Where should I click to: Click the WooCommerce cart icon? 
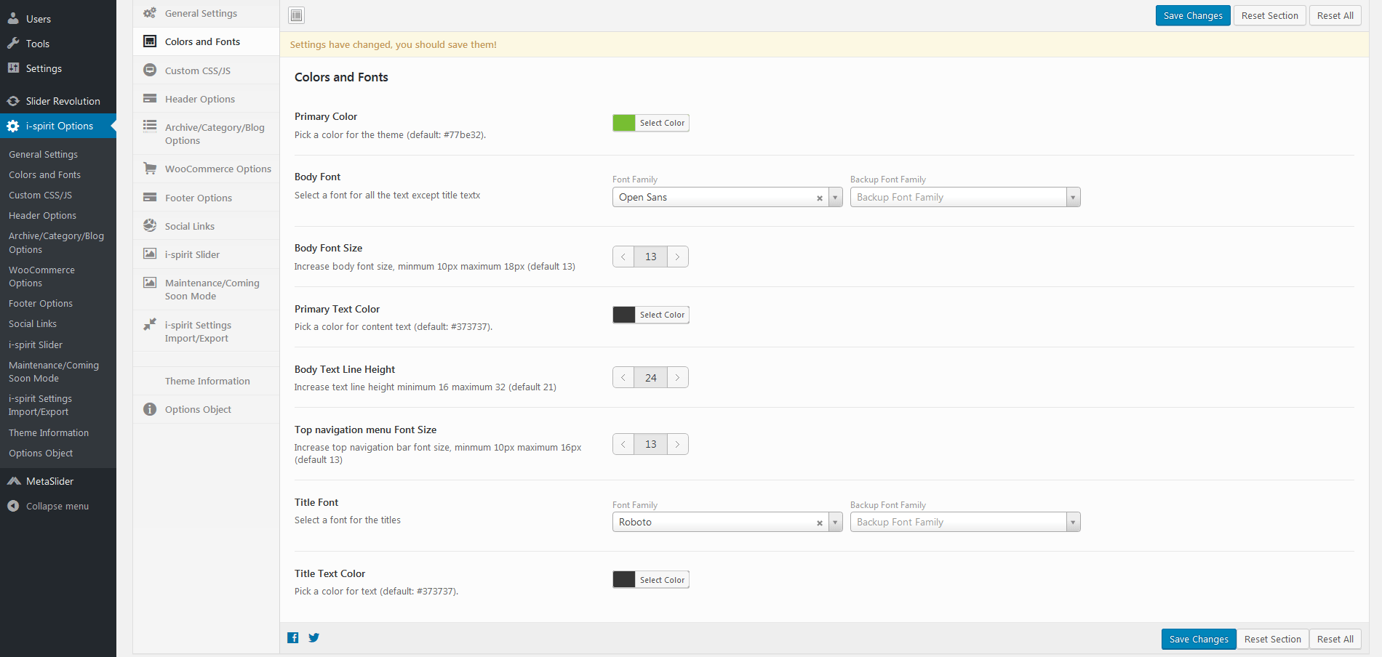[x=150, y=169]
